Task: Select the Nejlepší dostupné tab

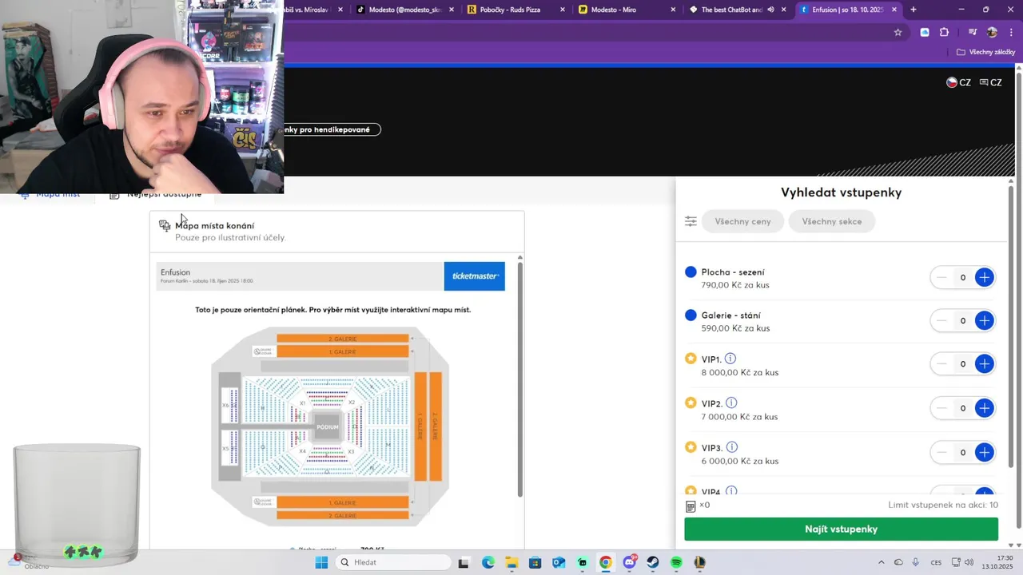Action: (x=156, y=194)
